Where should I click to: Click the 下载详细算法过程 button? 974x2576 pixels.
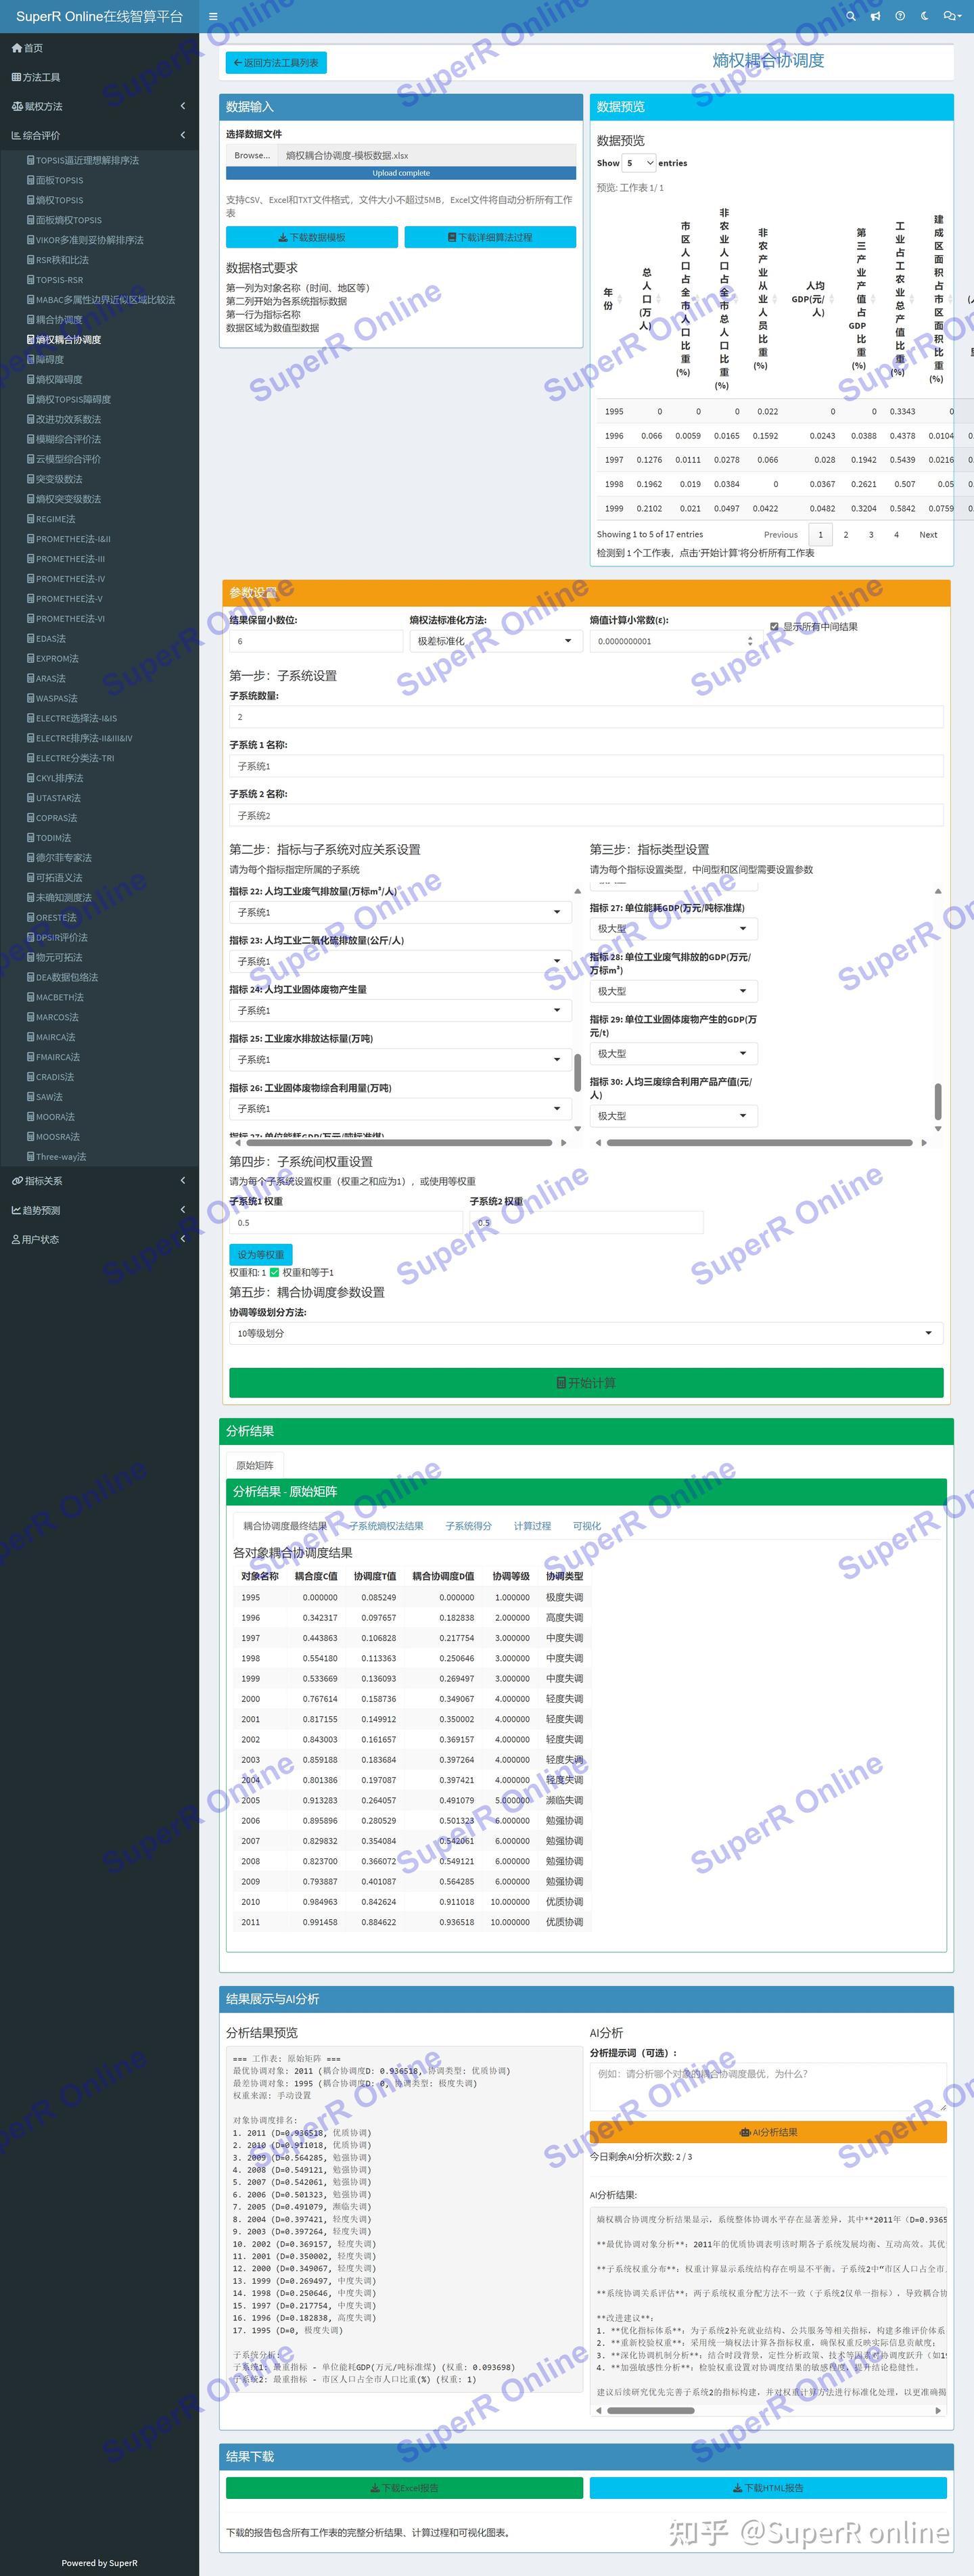tap(490, 237)
